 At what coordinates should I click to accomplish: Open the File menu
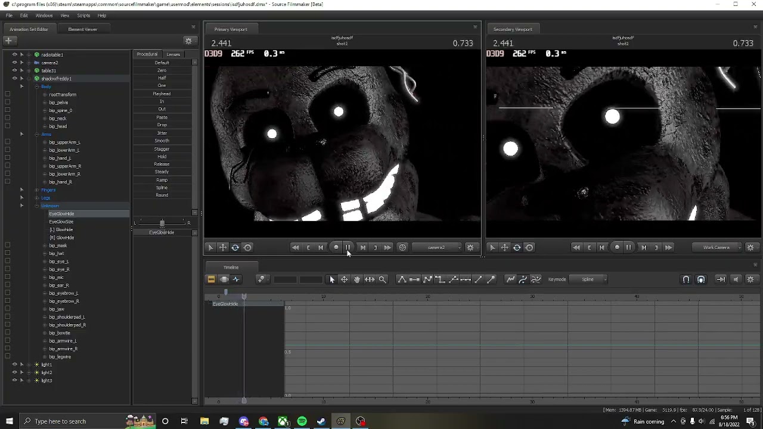(10, 15)
